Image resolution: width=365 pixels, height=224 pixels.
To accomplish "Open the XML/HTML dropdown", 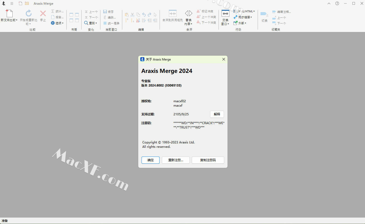I will (x=244, y=11).
